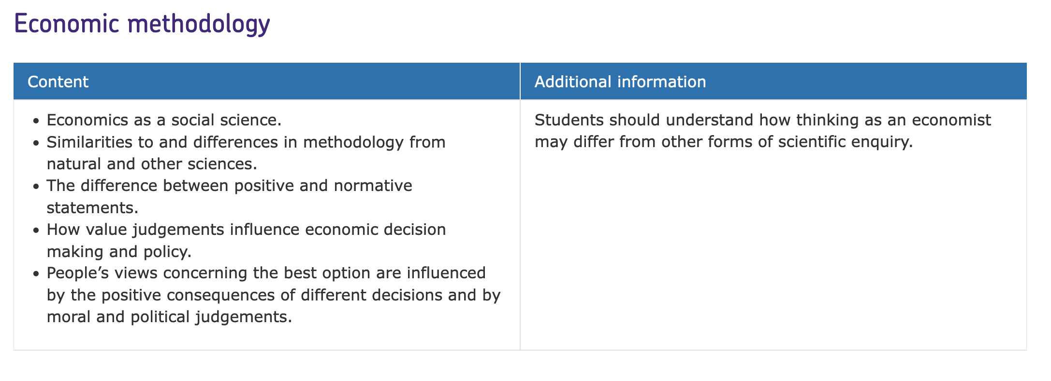Click the scientific enquiry line of text
Screen dimensions: 1051x381
[723, 142]
